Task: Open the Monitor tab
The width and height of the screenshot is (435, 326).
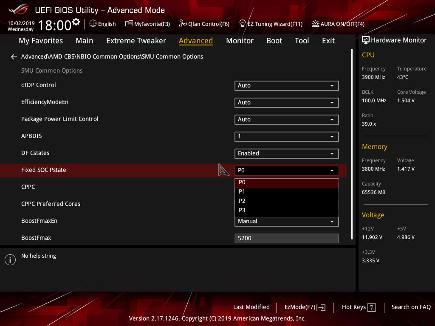Action: [x=240, y=41]
